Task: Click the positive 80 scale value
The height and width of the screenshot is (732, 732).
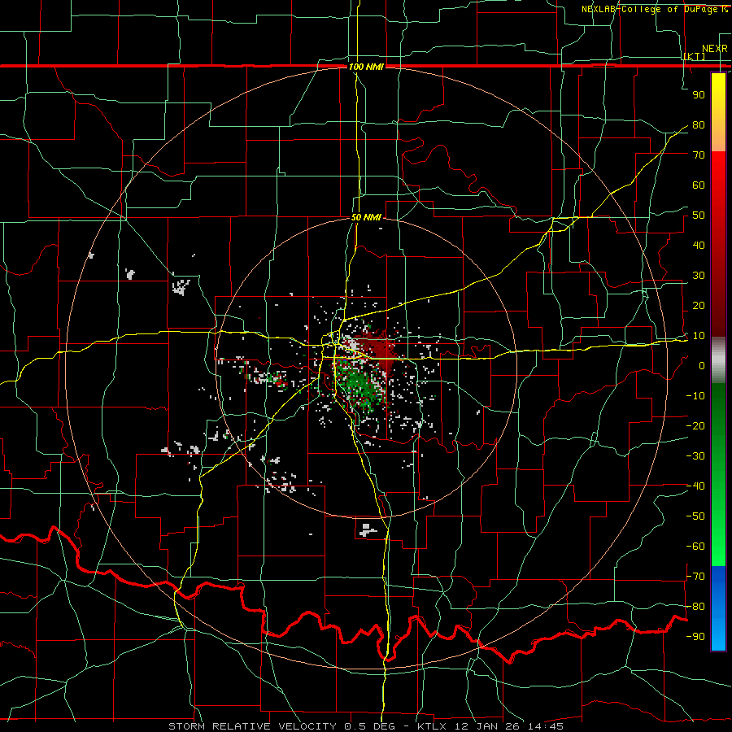Action: click(699, 124)
